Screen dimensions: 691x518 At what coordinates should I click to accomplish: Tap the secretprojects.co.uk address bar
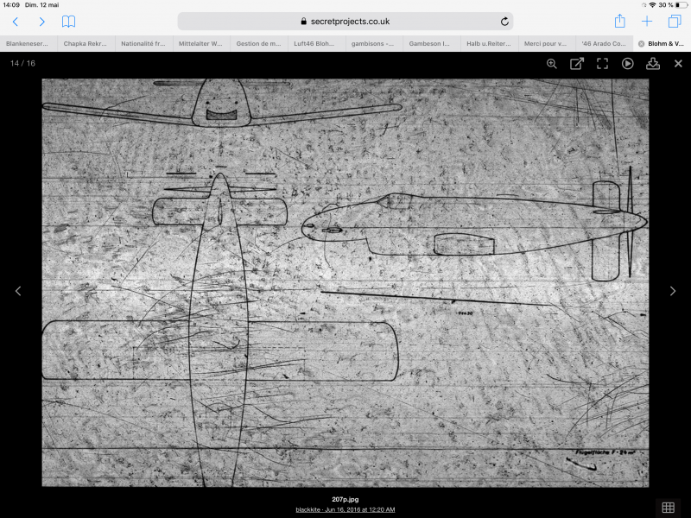coord(345,22)
